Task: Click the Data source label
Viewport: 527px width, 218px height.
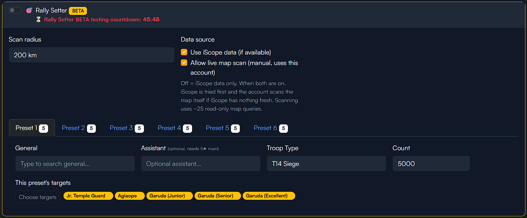Action: (x=198, y=40)
